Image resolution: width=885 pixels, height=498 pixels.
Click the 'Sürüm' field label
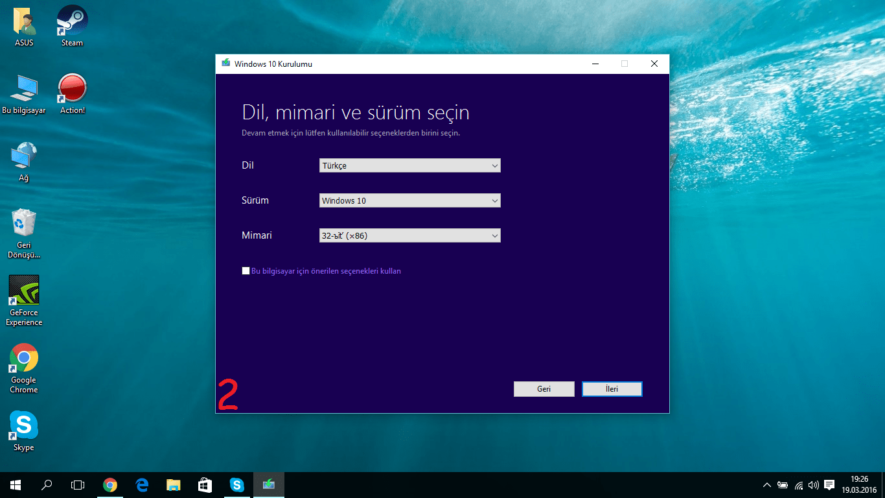coord(255,200)
